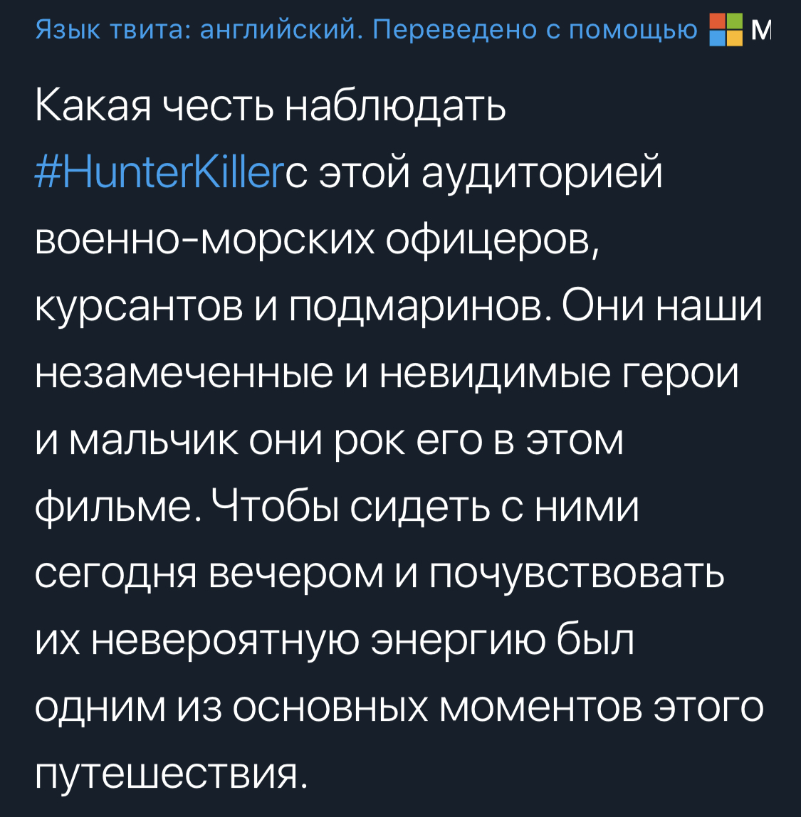This screenshot has width=801, height=817.
Task: Click the word "подмаринов" in the tweet
Action: coord(418,307)
